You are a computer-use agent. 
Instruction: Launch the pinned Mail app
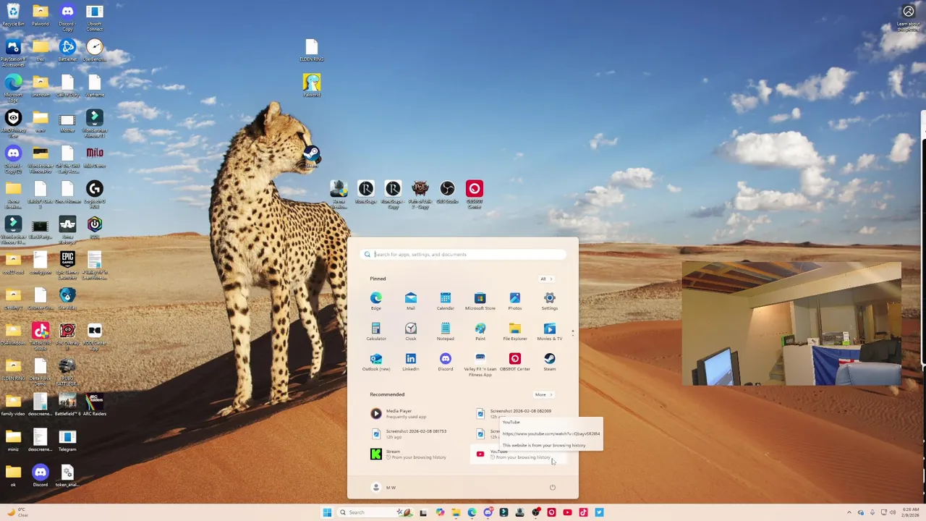coord(410,301)
